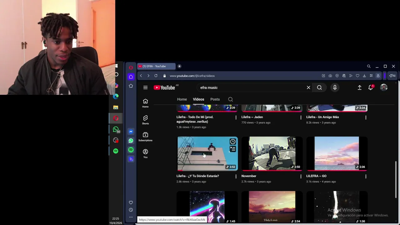Open options menu for November video
Screen dimensions: 400x225
coord(301,177)
